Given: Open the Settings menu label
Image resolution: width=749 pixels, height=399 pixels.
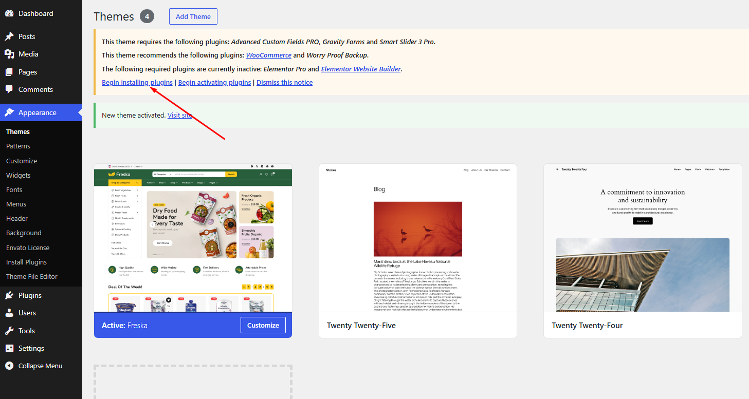Looking at the screenshot, I should pyautogui.click(x=31, y=348).
